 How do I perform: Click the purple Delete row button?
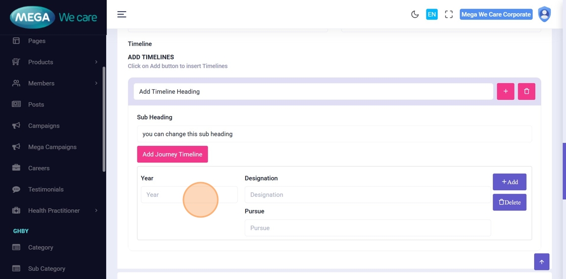pyautogui.click(x=509, y=202)
